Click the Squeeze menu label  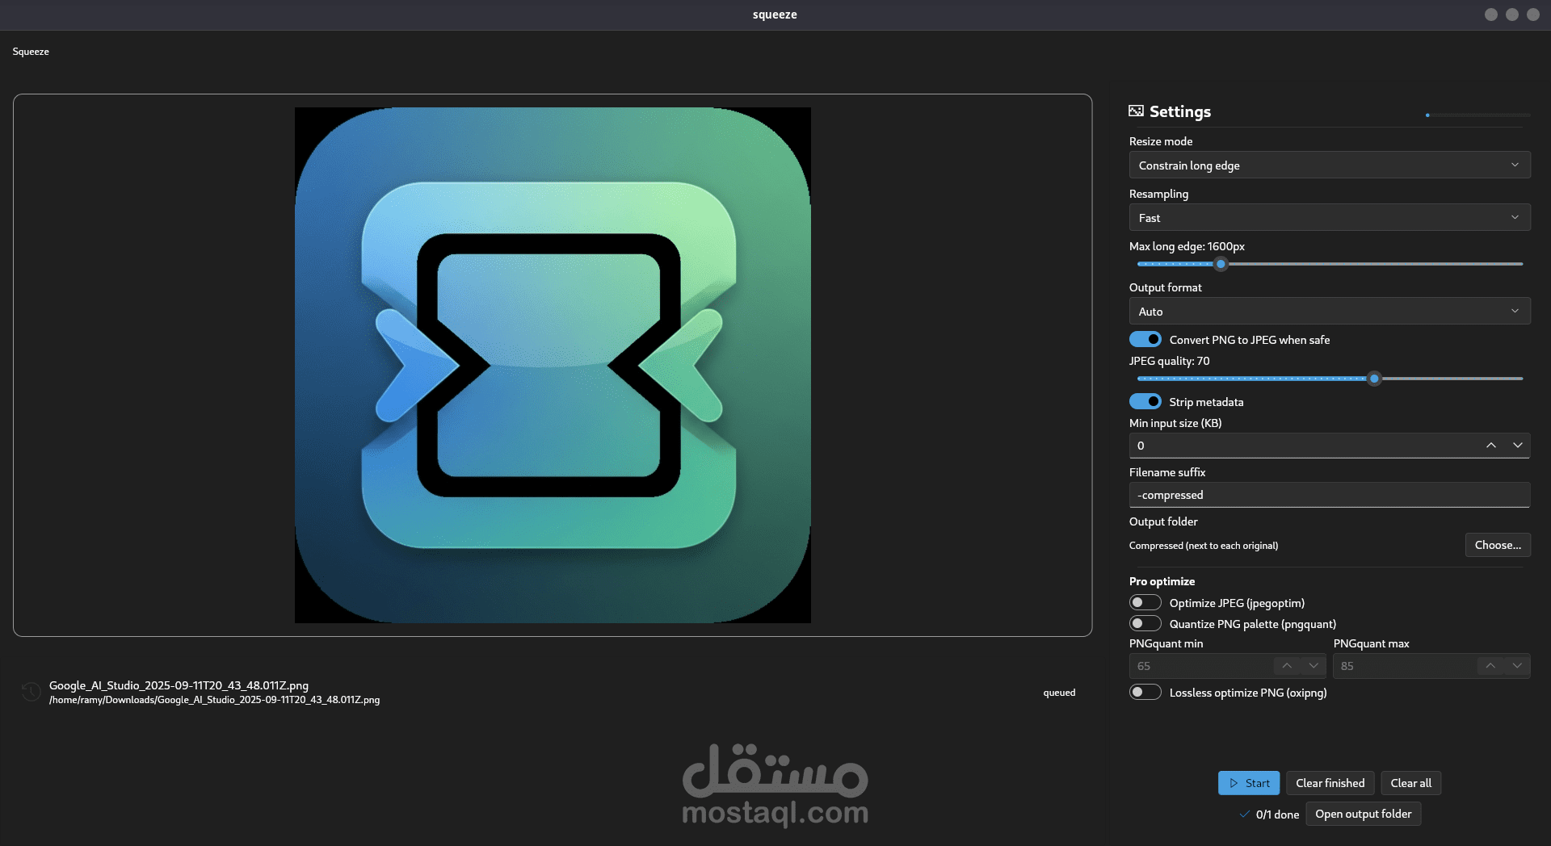(31, 52)
